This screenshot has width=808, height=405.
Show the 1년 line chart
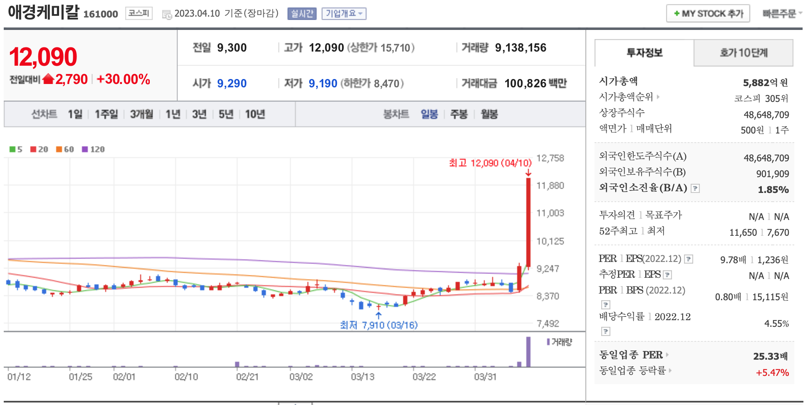click(173, 114)
